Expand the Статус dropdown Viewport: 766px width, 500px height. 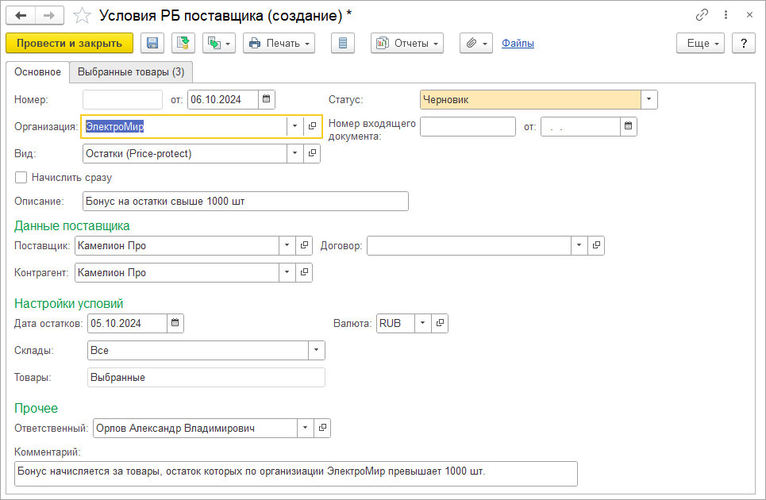pyautogui.click(x=649, y=99)
